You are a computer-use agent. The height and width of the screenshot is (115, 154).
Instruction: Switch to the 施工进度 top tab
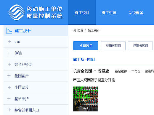click(x=109, y=13)
